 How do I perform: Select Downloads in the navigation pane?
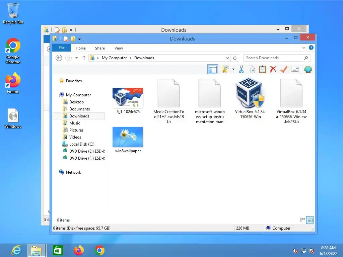(x=79, y=116)
